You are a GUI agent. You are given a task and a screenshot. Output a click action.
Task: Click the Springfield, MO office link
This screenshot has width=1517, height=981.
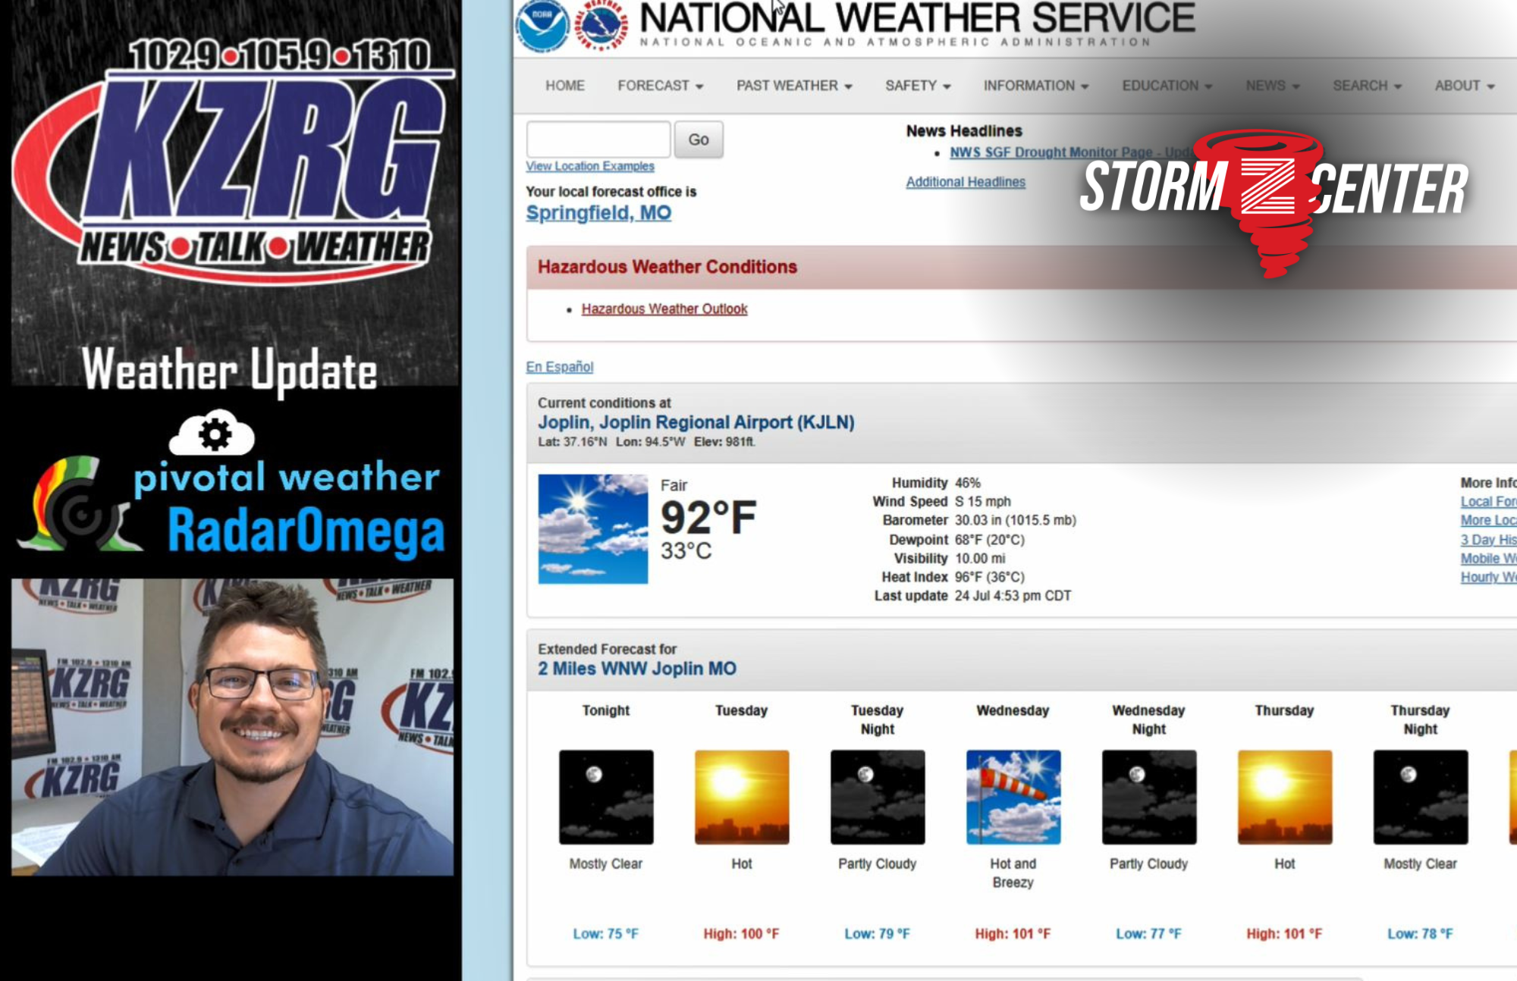click(598, 213)
